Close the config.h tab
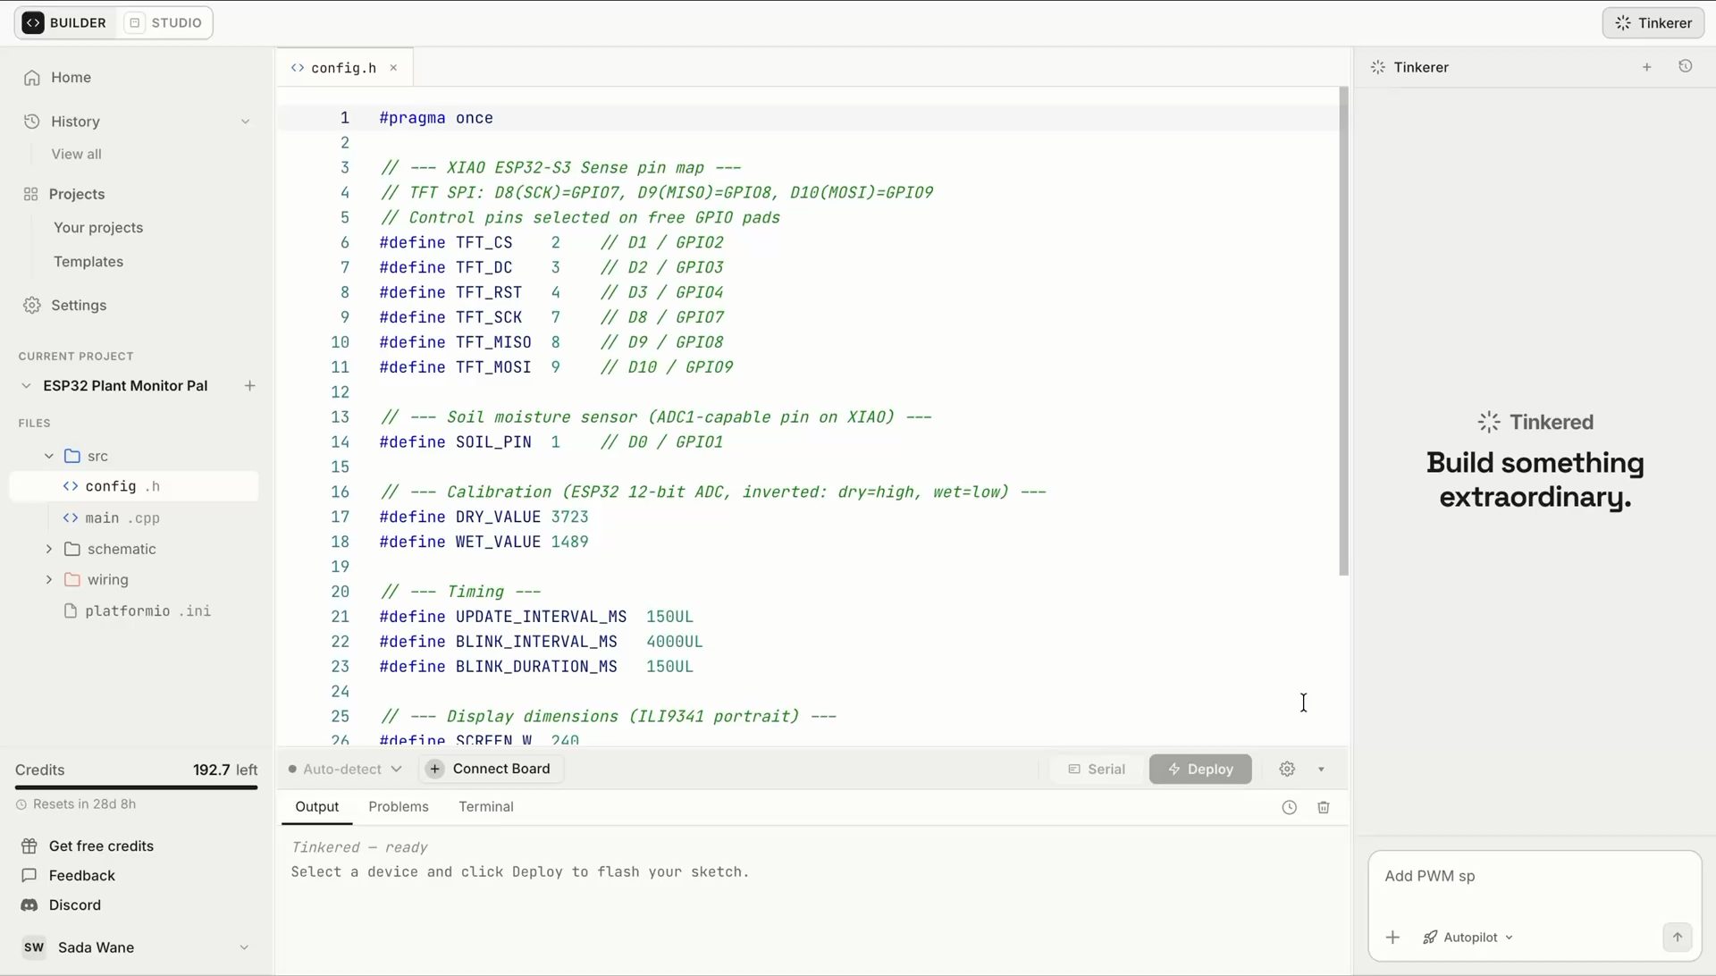Screen dimensions: 1716x976 click(393, 68)
